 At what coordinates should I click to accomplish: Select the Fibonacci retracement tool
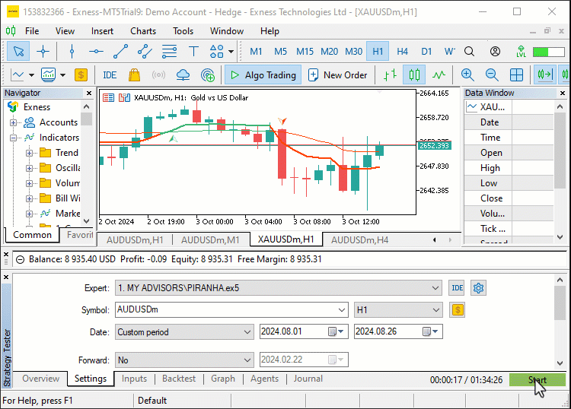coord(169,51)
